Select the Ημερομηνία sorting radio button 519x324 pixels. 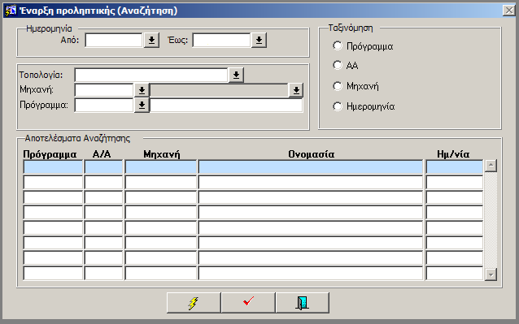coord(338,106)
